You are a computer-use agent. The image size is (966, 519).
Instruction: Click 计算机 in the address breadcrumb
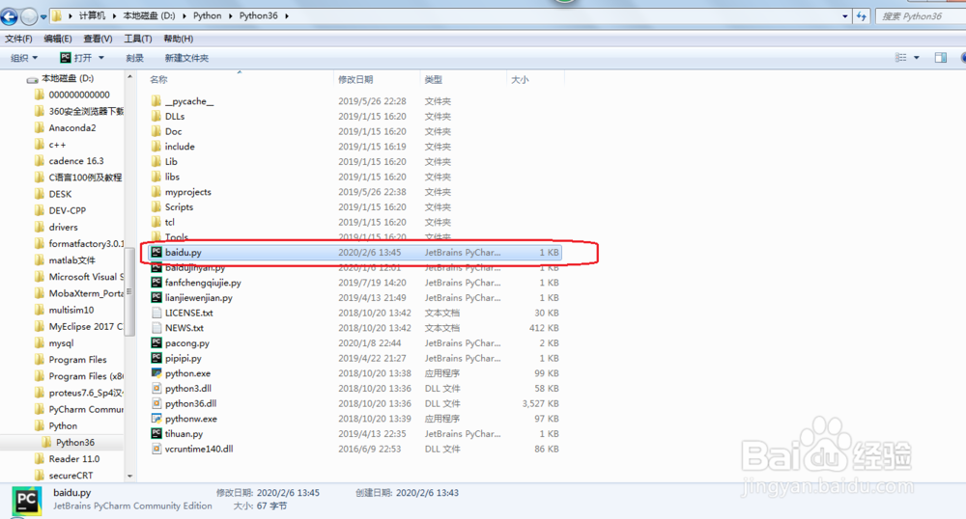[x=92, y=16]
